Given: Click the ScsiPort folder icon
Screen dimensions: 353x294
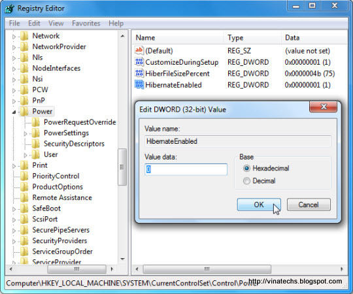Looking at the screenshot, I should pyautogui.click(x=24, y=220).
